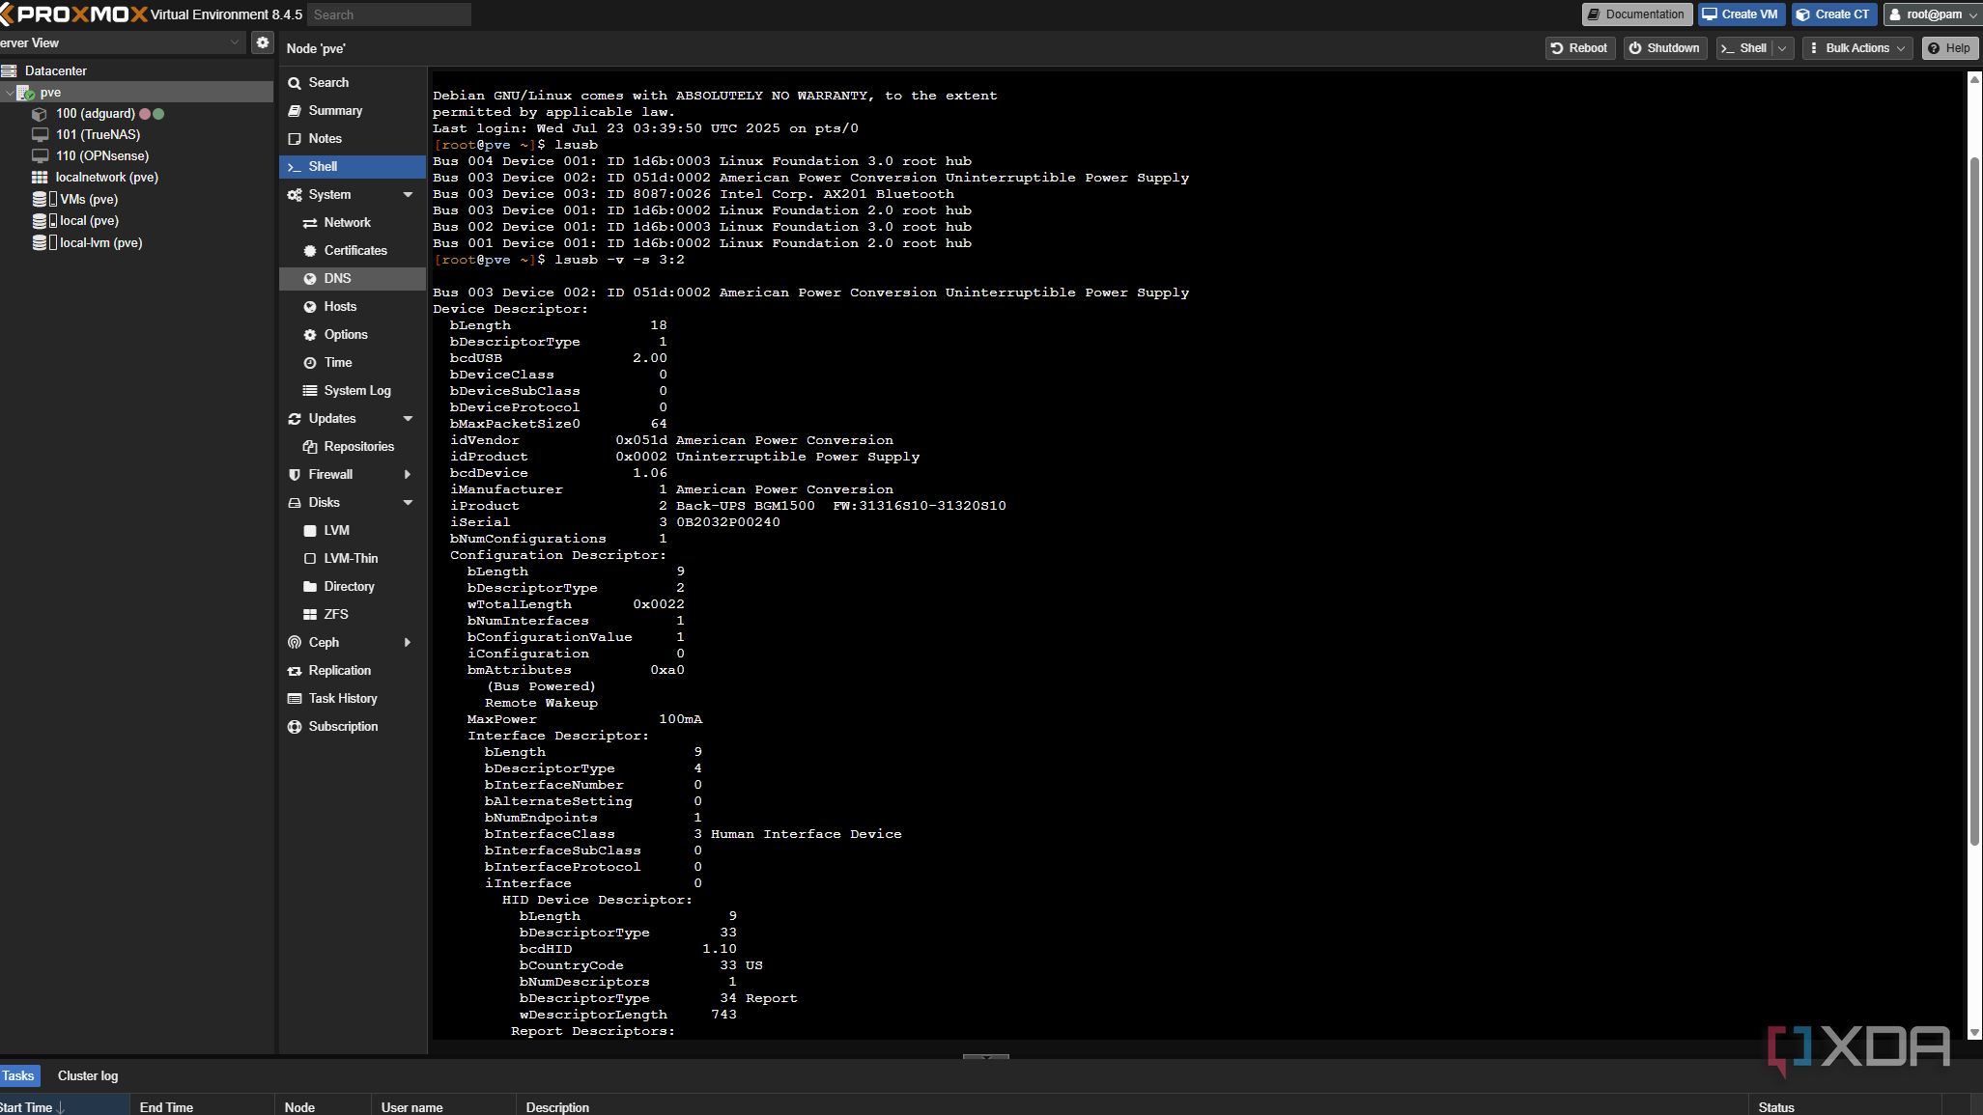Click the search input field
The image size is (1983, 1115).
388,14
